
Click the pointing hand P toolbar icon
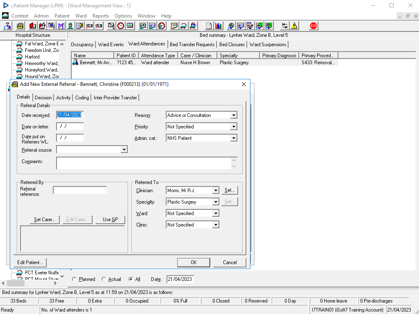tap(99, 26)
